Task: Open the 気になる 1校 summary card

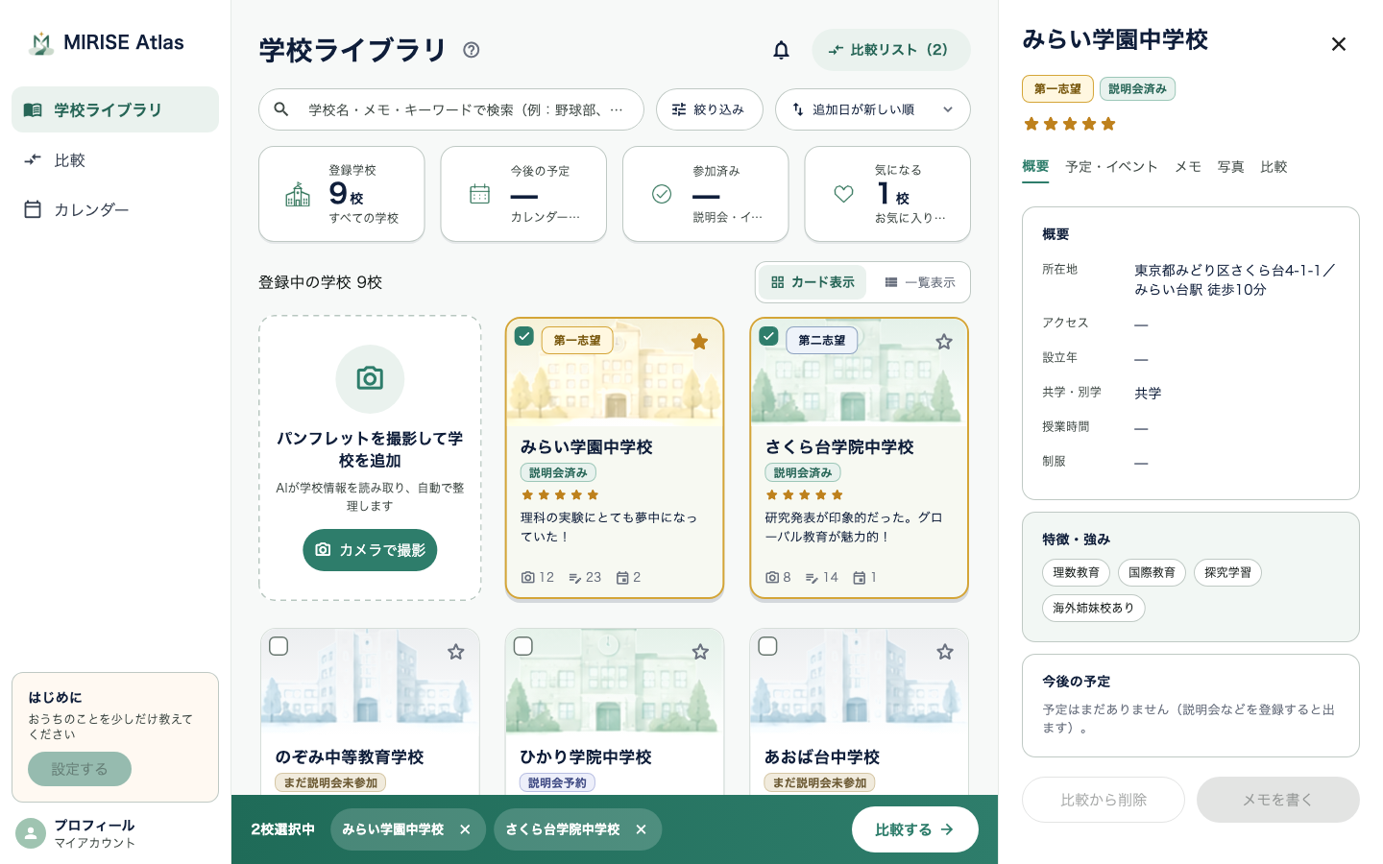Action: click(x=887, y=194)
